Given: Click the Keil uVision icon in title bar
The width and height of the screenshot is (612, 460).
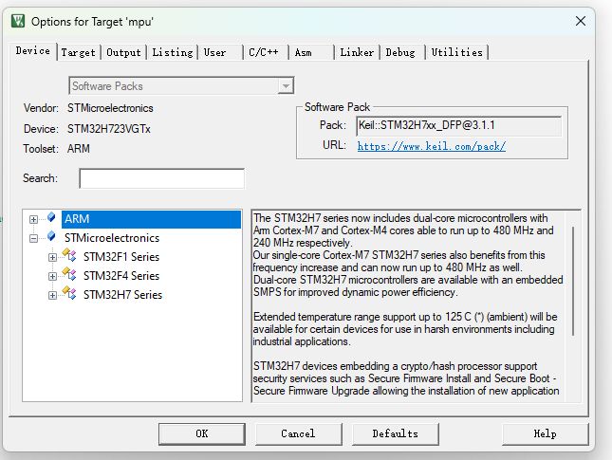Looking at the screenshot, I should [18, 21].
